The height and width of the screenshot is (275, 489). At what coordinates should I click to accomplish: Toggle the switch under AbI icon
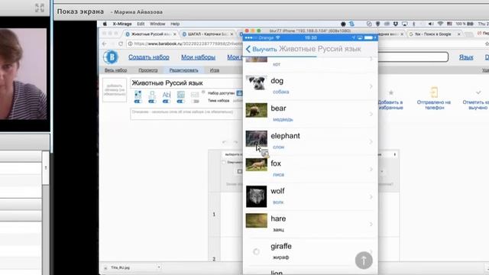tap(167, 102)
